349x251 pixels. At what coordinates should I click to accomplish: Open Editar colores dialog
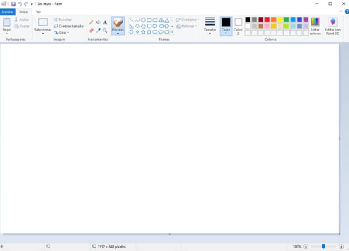coord(315,26)
